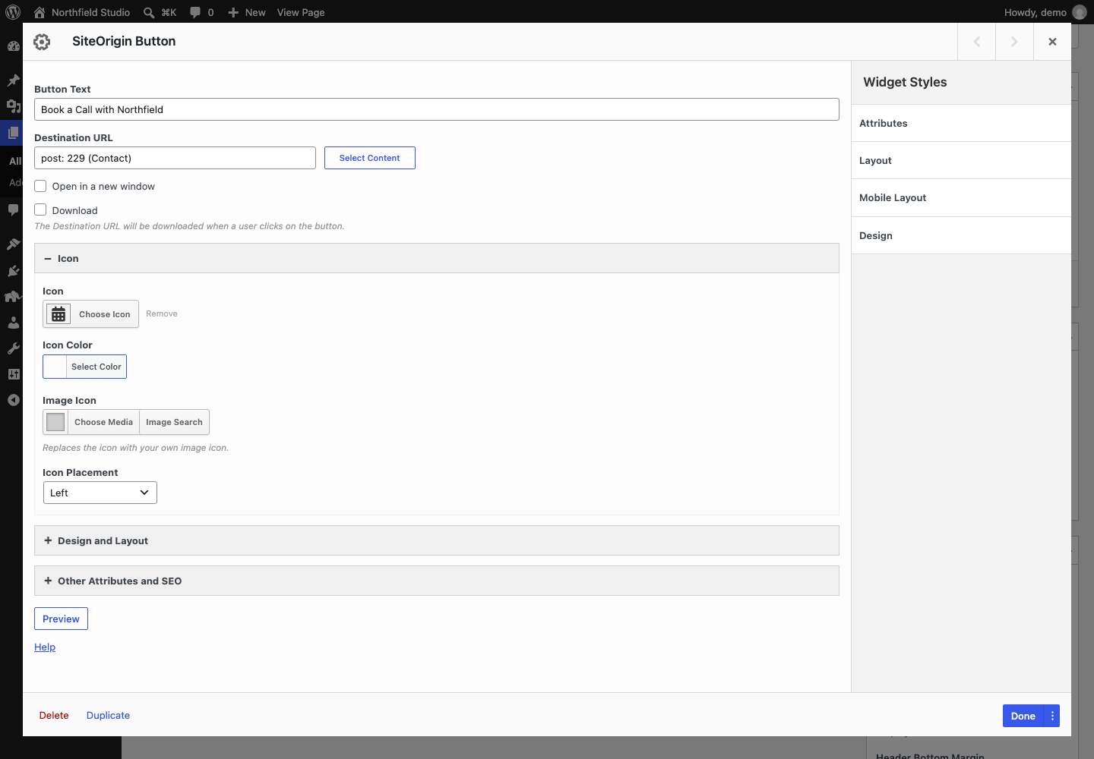Expand Layout in Widget Styles

961,160
